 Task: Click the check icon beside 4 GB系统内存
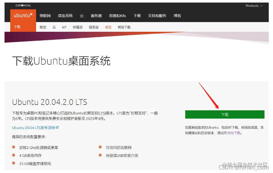coord(14,155)
